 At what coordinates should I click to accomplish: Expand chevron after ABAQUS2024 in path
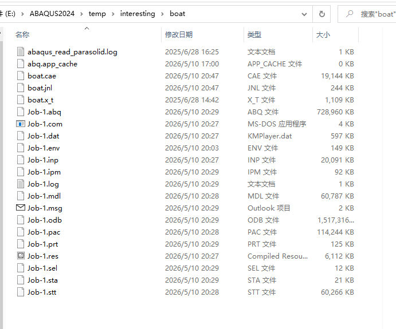[x=81, y=14]
